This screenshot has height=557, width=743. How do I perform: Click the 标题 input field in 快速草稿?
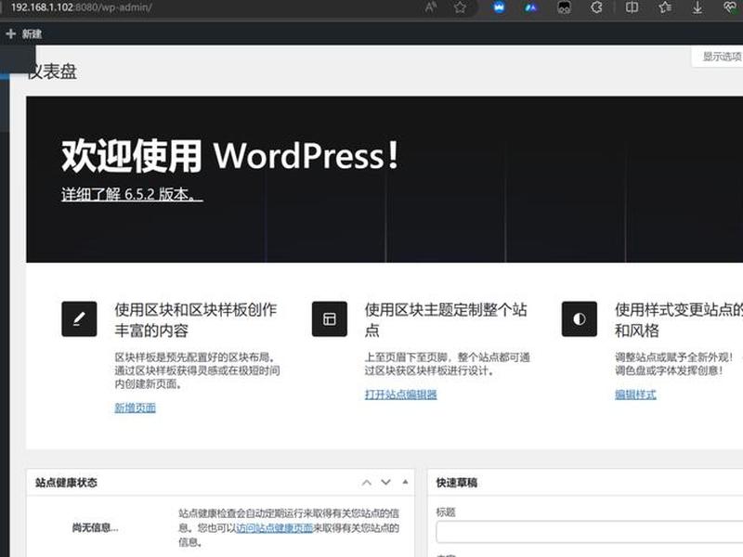(x=590, y=531)
